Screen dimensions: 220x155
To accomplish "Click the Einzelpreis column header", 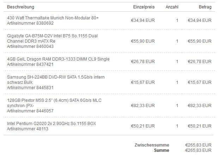I will click(x=144, y=7).
